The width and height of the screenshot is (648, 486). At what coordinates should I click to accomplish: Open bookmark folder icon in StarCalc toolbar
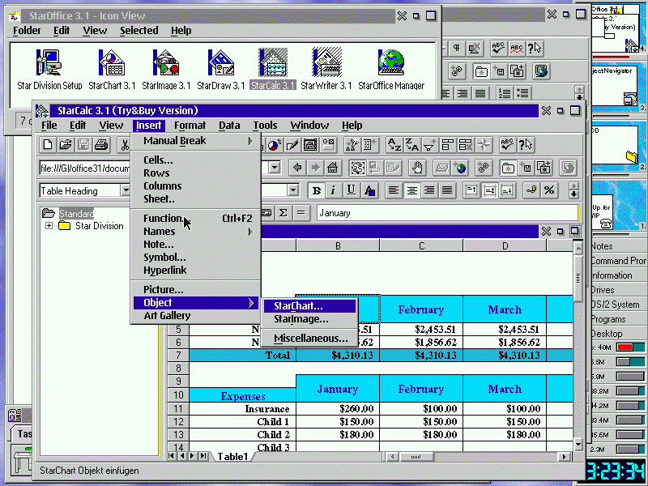508,168
